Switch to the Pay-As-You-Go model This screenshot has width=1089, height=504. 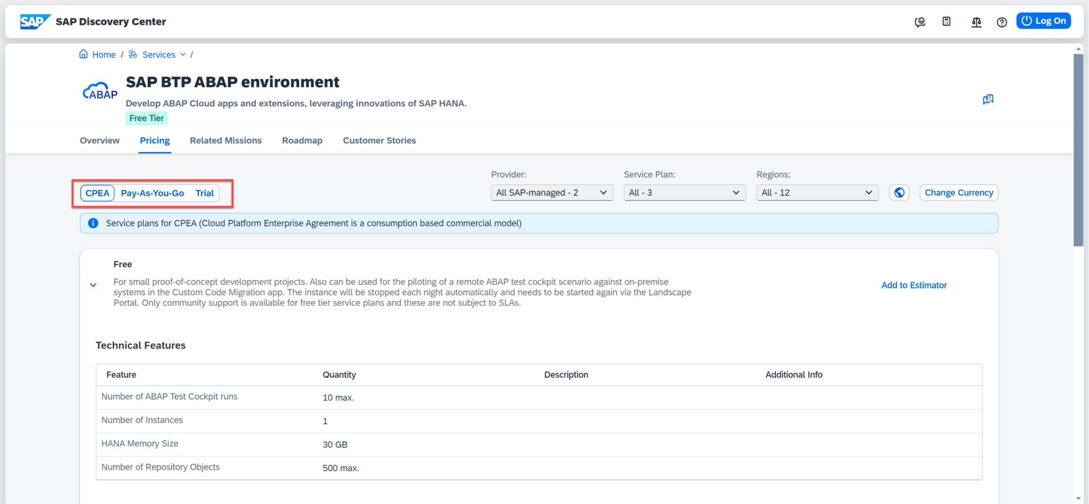tap(152, 193)
